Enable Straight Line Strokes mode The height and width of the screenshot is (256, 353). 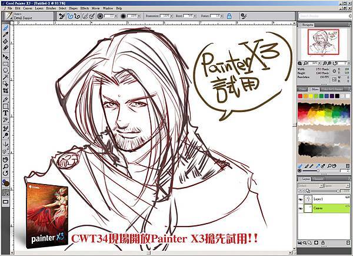77,17
